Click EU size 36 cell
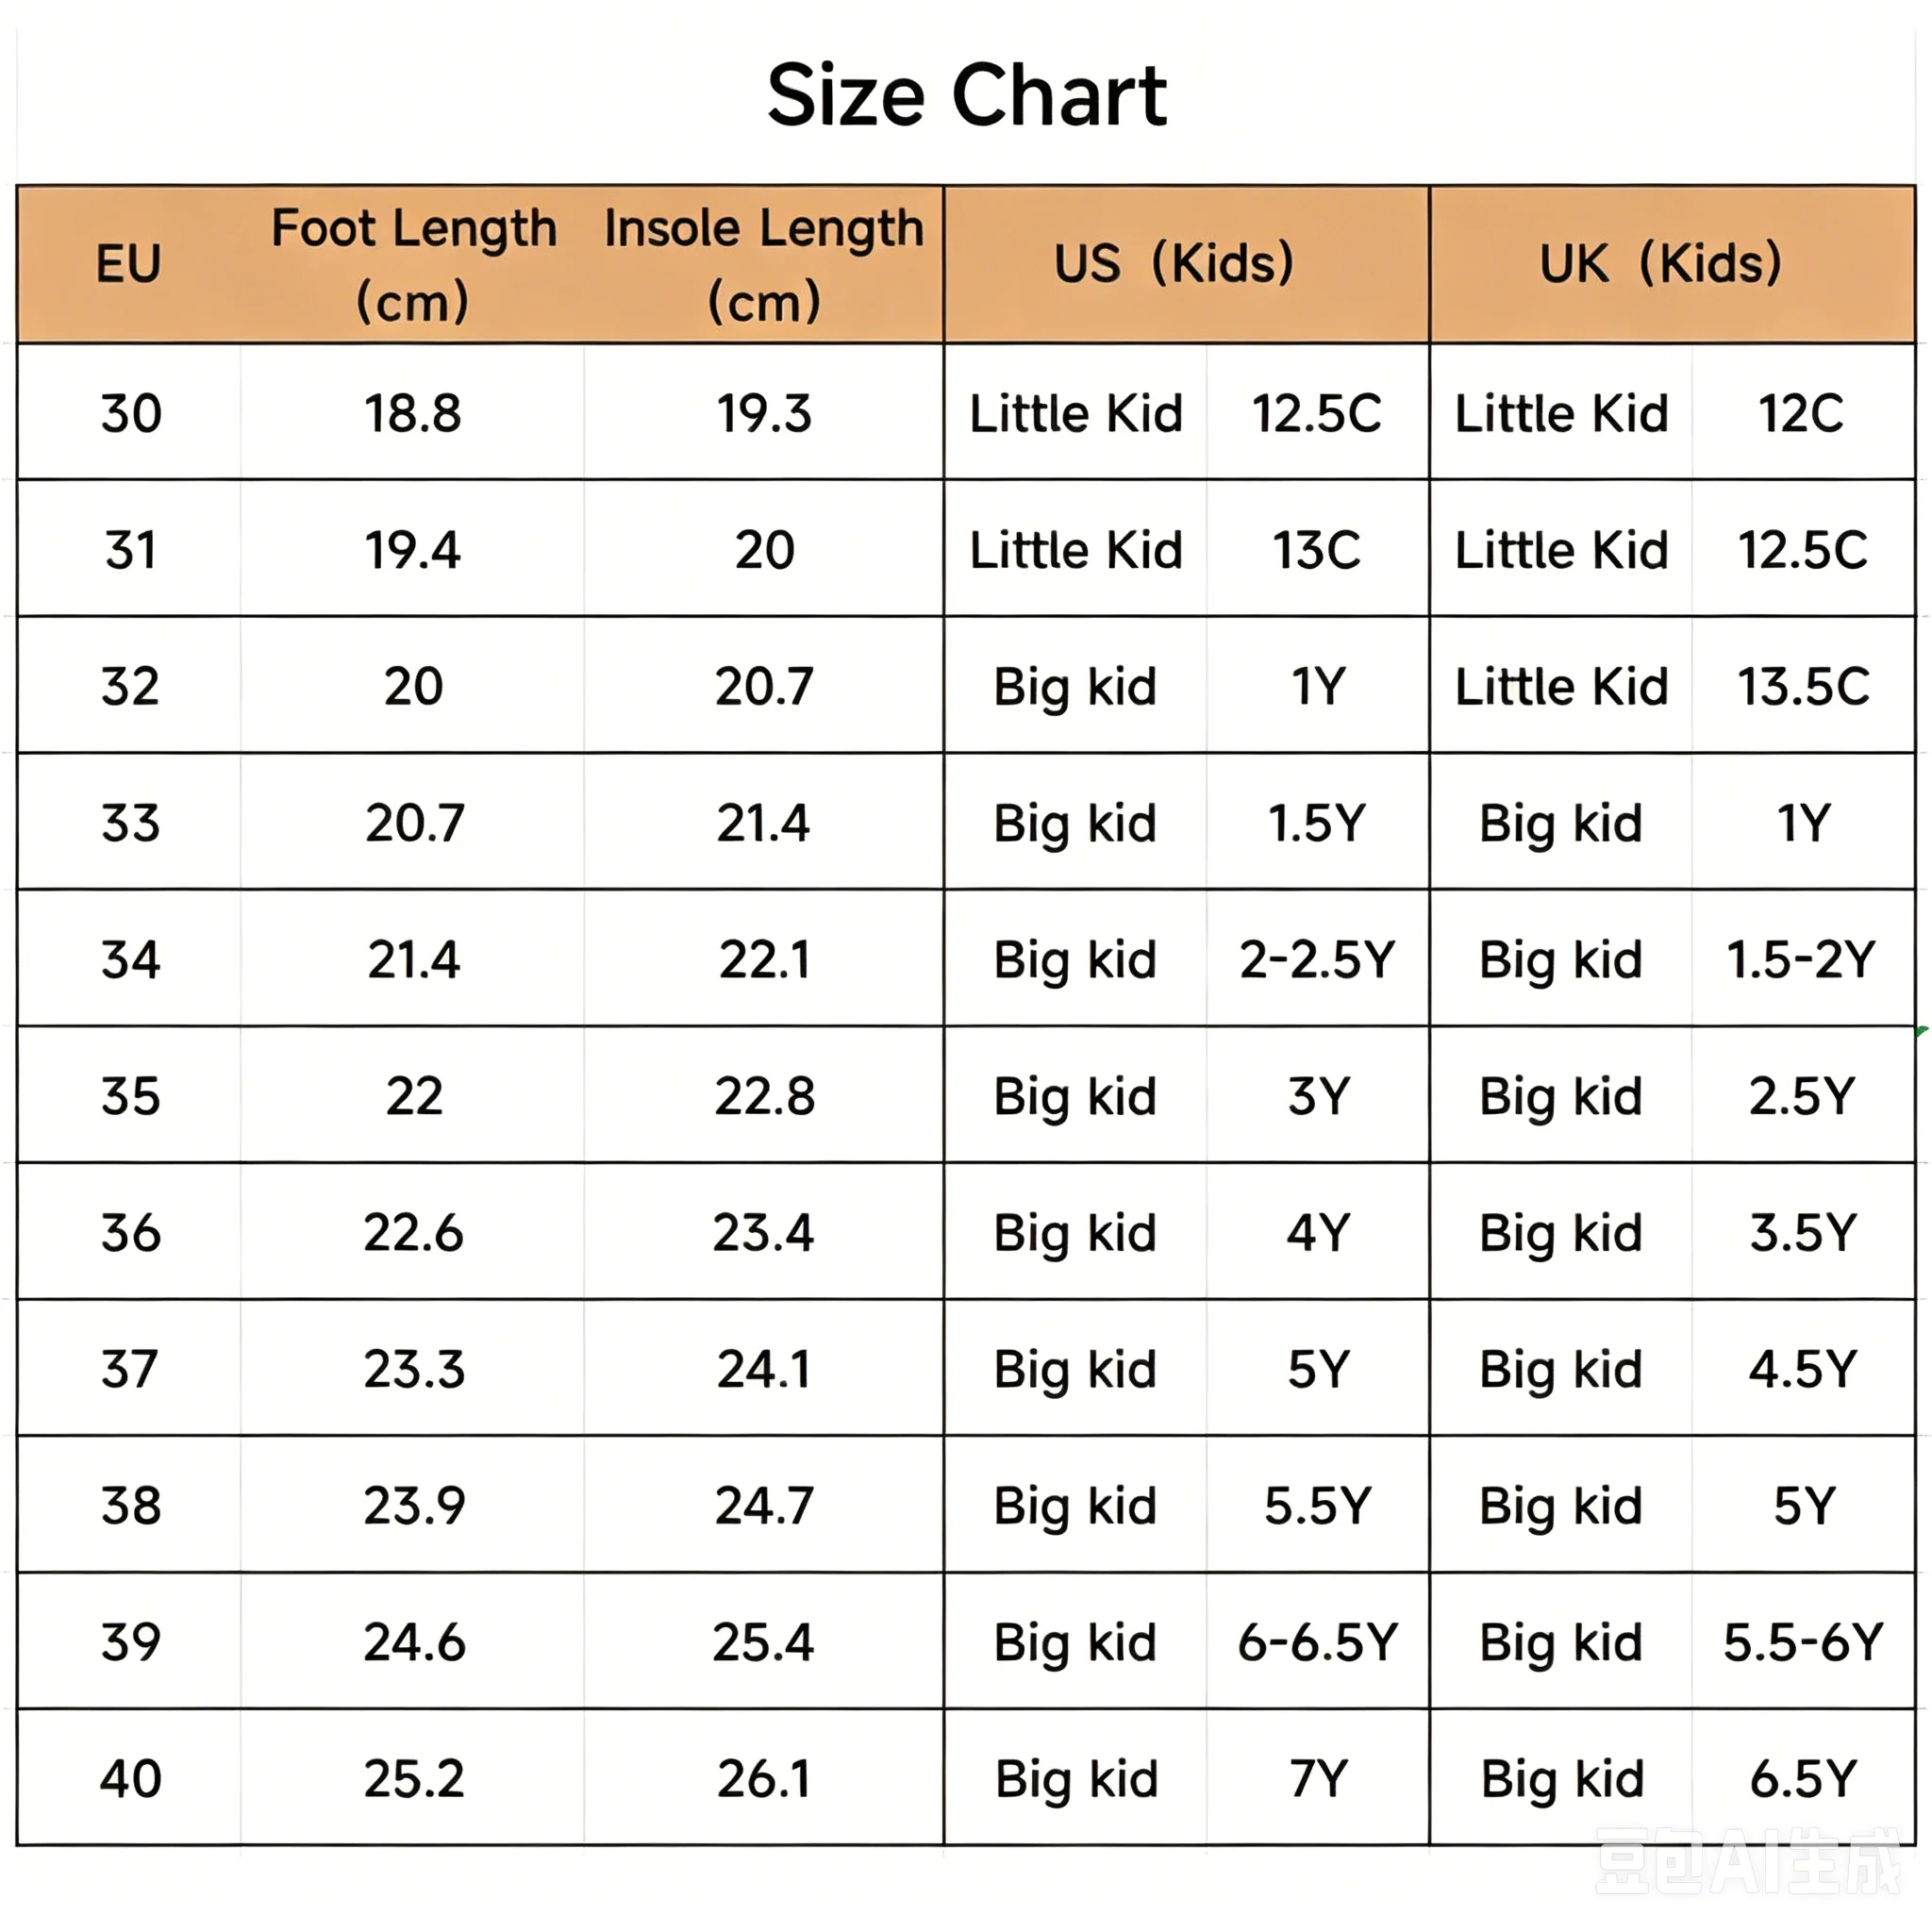1932x1932 pixels. [131, 1232]
